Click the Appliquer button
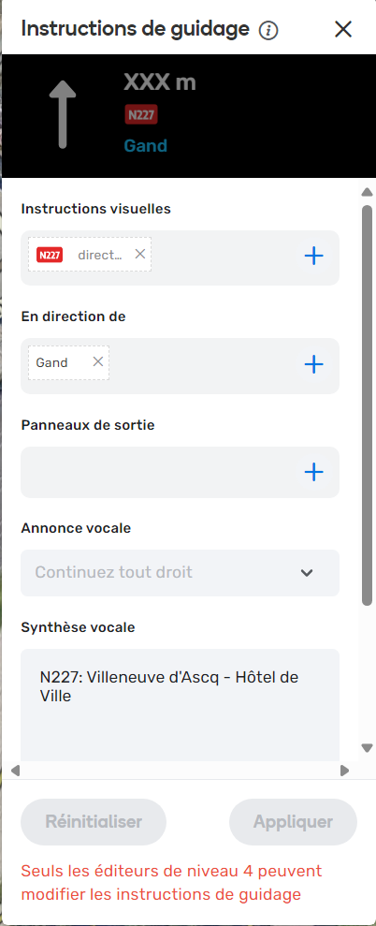The width and height of the screenshot is (376, 926). 294,822
